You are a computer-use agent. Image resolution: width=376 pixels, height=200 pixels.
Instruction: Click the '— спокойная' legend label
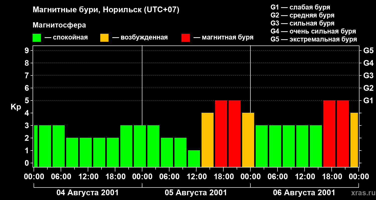tap(66, 37)
